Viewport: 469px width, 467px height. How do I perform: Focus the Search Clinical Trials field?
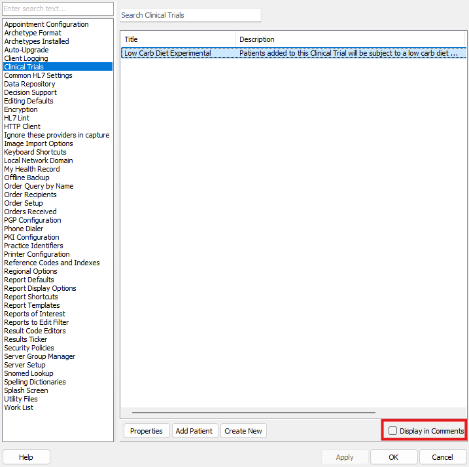click(x=190, y=15)
